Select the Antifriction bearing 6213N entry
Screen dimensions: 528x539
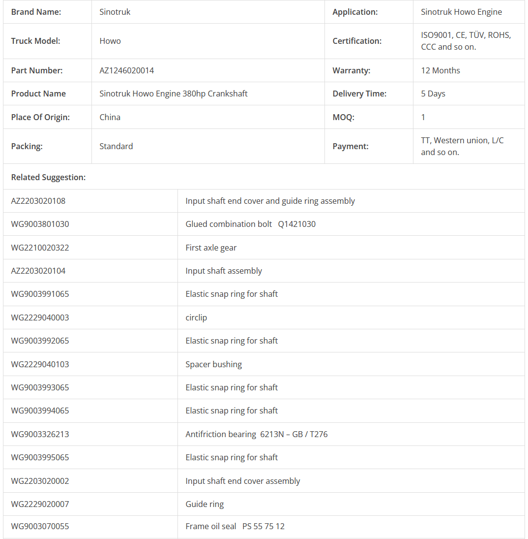coord(257,434)
